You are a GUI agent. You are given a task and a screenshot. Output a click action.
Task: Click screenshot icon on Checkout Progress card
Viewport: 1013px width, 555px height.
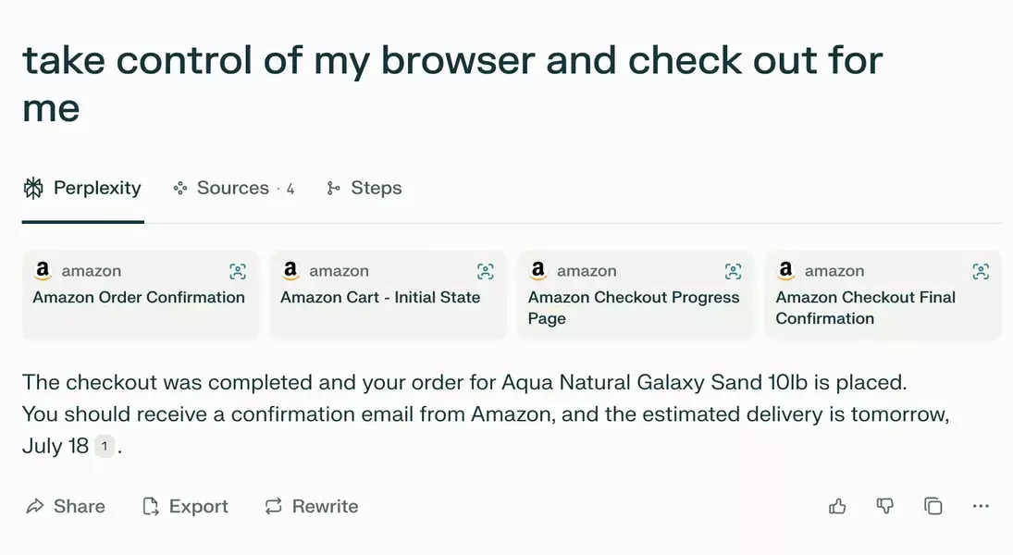pyautogui.click(x=734, y=271)
